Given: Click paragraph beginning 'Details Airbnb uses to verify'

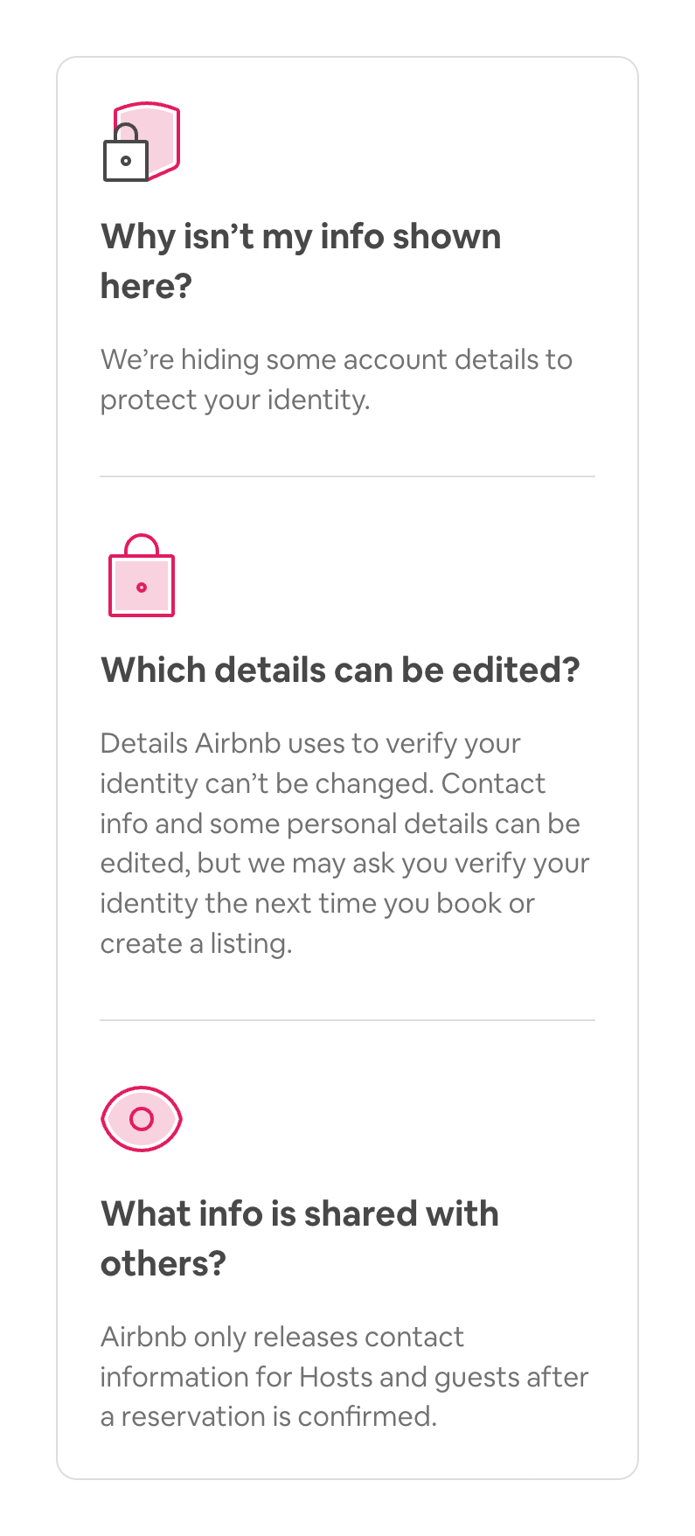Looking at the screenshot, I should (x=344, y=843).
